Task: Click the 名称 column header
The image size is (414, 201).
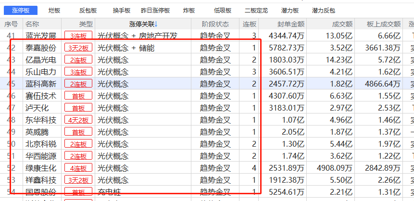Action: 32,25
